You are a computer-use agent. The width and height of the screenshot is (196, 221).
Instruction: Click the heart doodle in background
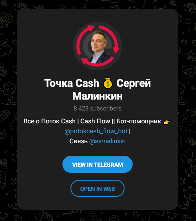point(188,22)
